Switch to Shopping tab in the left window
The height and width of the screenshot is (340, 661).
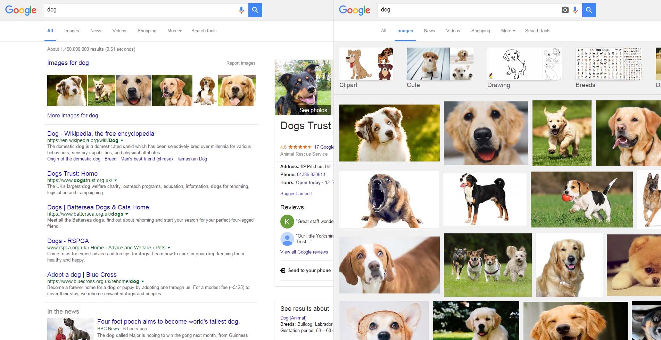point(147,31)
